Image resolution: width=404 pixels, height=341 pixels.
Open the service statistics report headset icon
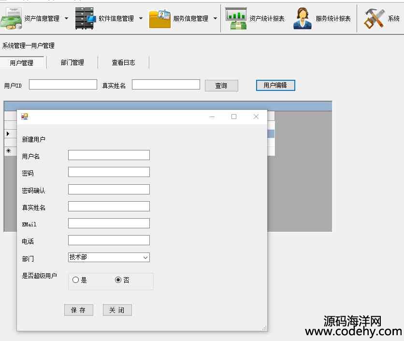click(x=302, y=19)
